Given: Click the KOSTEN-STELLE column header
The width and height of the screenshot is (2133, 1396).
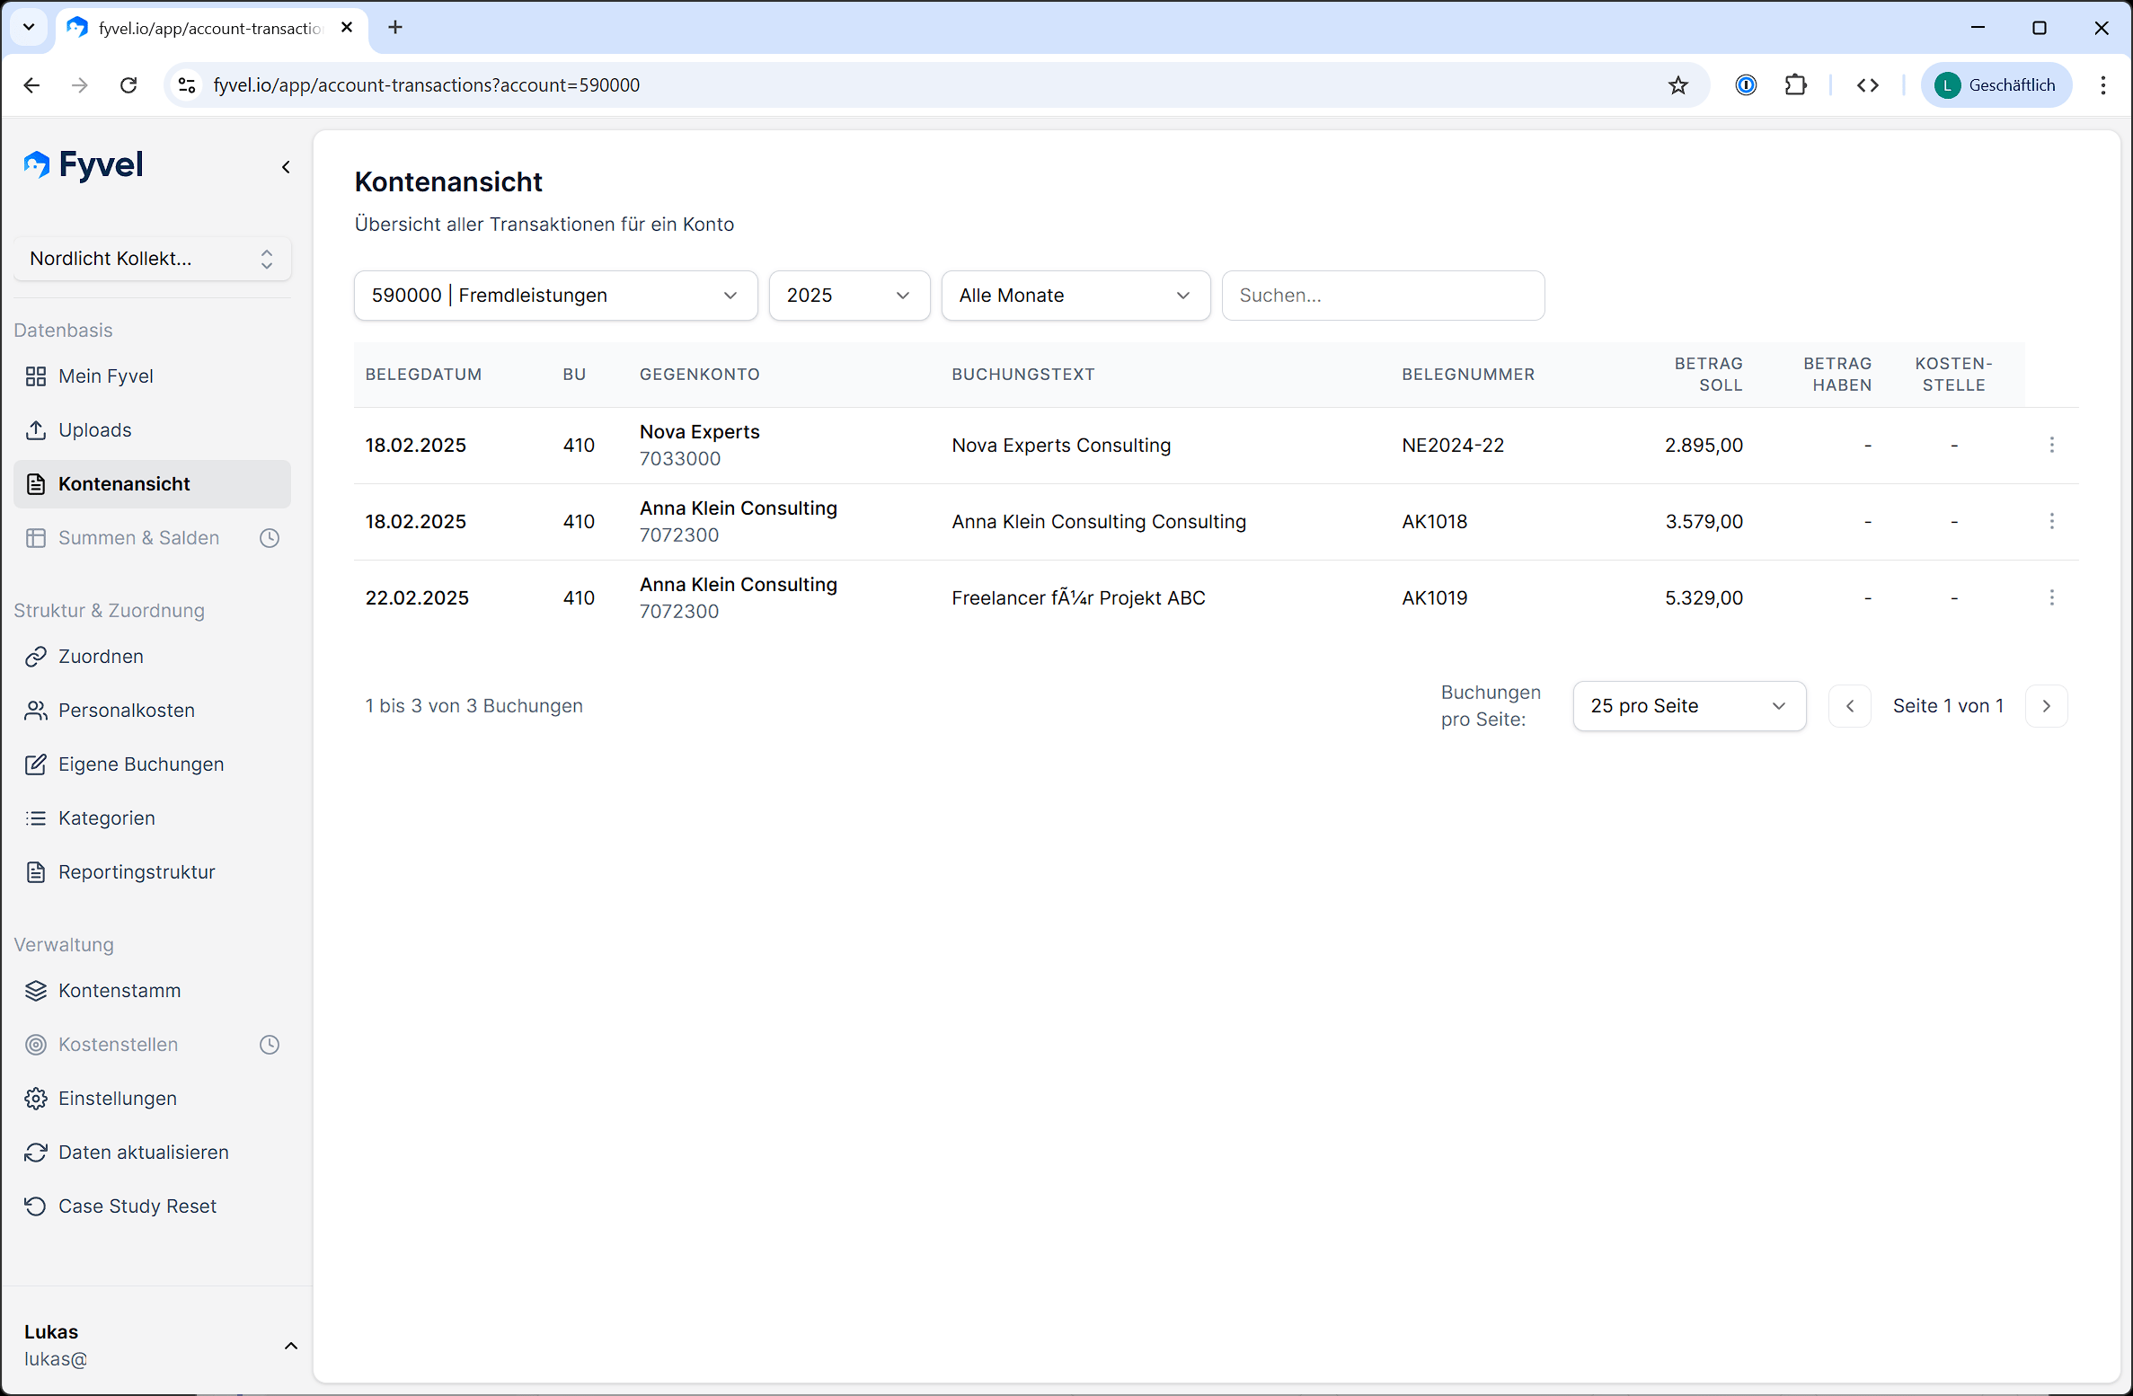Looking at the screenshot, I should point(1953,375).
